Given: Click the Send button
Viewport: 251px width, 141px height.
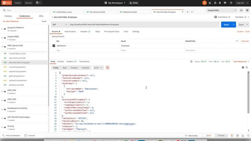Looking at the screenshot, I should point(226,25).
